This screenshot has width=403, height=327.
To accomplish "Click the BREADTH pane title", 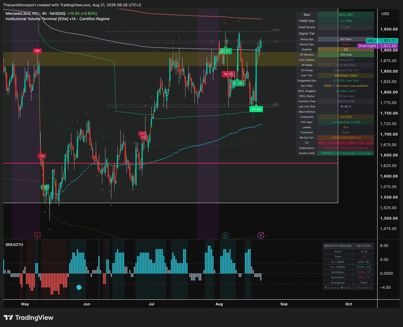I will [x=15, y=245].
